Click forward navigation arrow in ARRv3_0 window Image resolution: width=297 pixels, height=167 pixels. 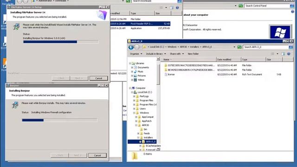point(137,47)
